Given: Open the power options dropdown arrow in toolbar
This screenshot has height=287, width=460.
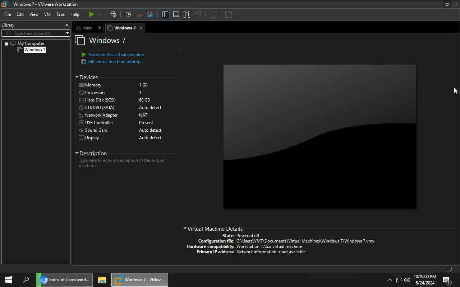Looking at the screenshot, I should tap(99, 14).
